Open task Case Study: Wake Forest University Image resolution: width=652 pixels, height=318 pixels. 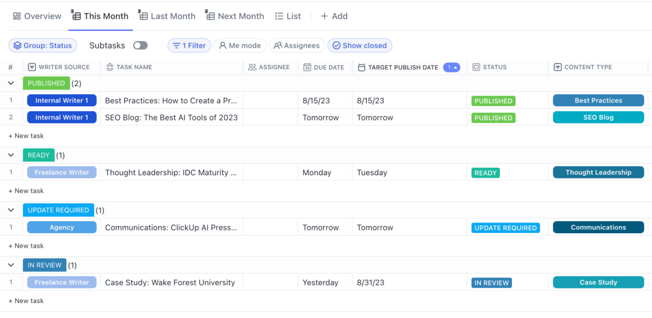[170, 283]
